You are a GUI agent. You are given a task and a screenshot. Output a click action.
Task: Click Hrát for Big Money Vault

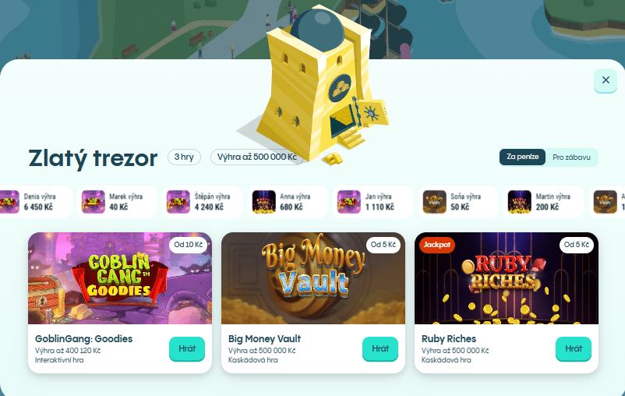[x=380, y=348]
